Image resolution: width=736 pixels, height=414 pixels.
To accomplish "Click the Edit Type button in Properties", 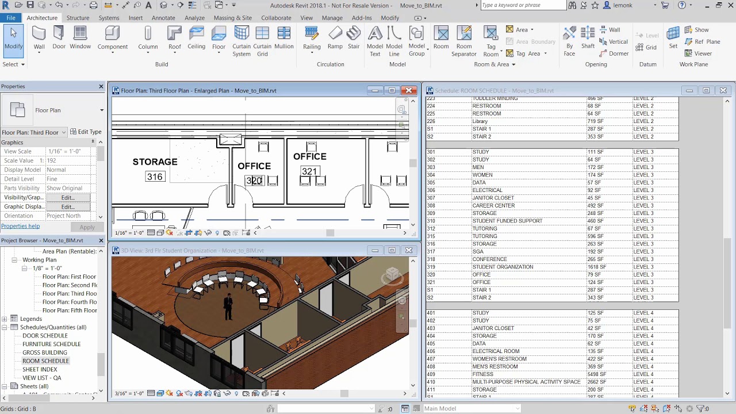I will [86, 132].
